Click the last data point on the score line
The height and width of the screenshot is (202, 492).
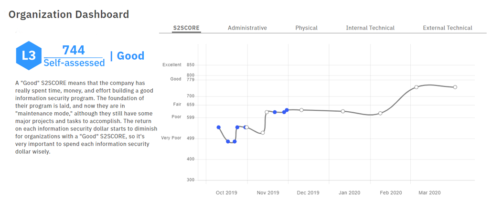[455, 87]
